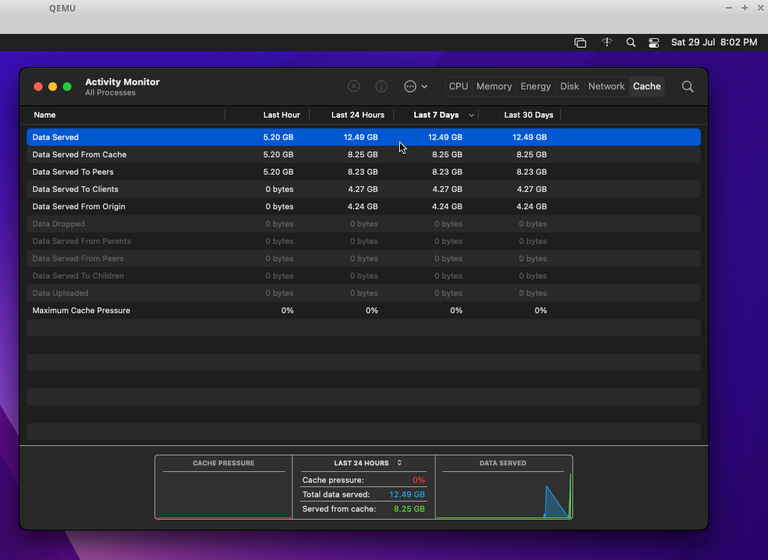Click the process info icon
Screen dimensions: 768x560
381,87
